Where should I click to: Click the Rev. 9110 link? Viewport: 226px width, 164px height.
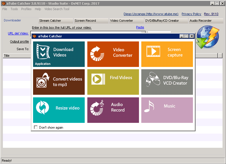pyautogui.click(x=211, y=14)
